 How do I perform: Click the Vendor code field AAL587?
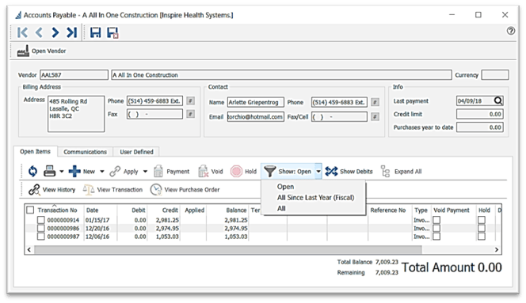click(x=74, y=74)
